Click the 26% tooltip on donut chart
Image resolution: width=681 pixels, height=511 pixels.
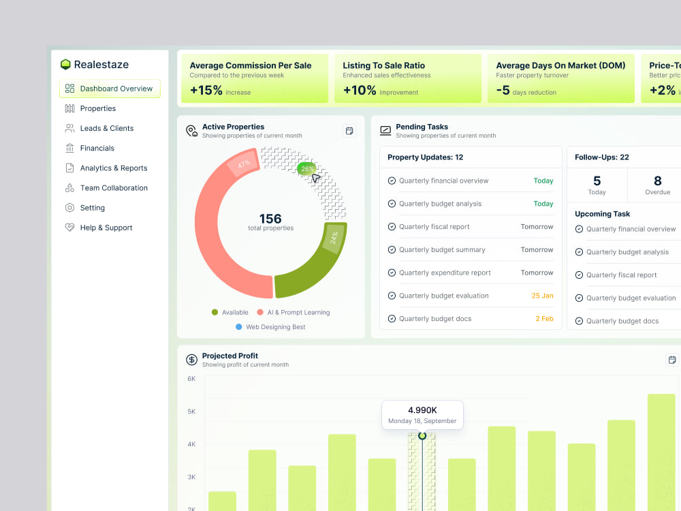pos(306,168)
